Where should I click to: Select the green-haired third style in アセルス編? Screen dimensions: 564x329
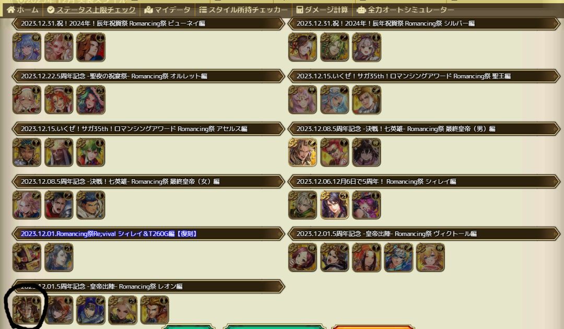click(91, 152)
